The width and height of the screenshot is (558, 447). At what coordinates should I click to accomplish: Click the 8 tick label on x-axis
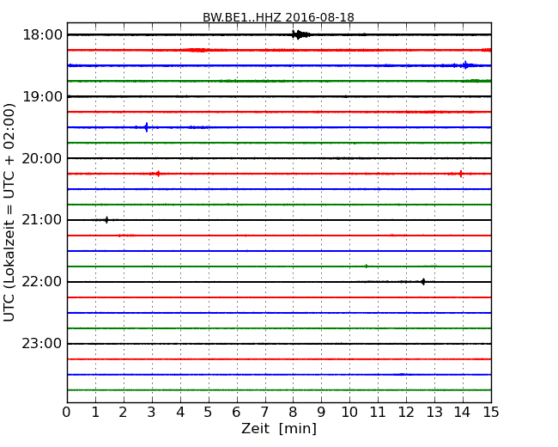294,413
